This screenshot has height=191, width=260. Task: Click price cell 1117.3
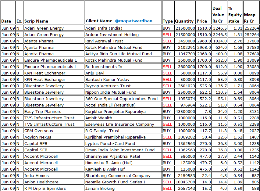point(204,73)
